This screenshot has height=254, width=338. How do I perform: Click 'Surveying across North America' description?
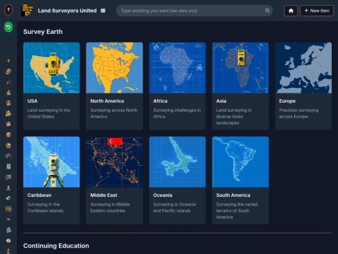click(x=114, y=114)
